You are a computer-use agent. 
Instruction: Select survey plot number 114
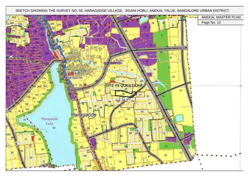75,110
